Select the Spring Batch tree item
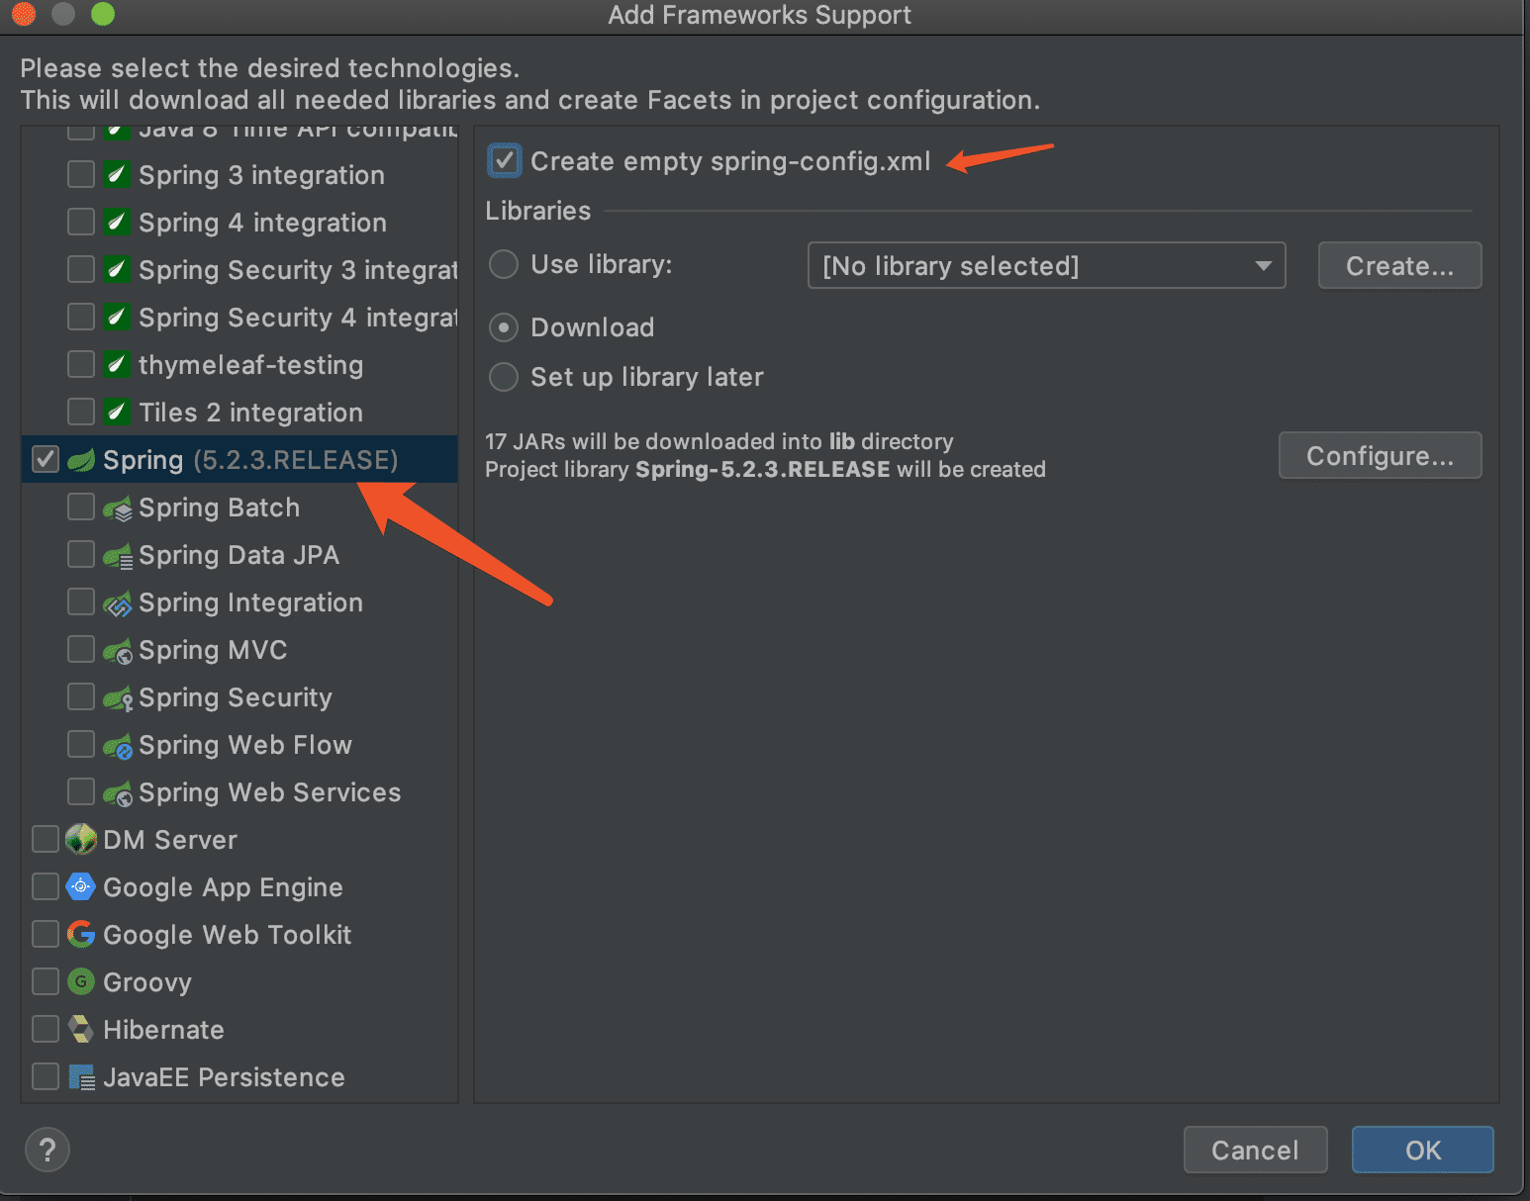The height and width of the screenshot is (1201, 1530). [x=219, y=508]
